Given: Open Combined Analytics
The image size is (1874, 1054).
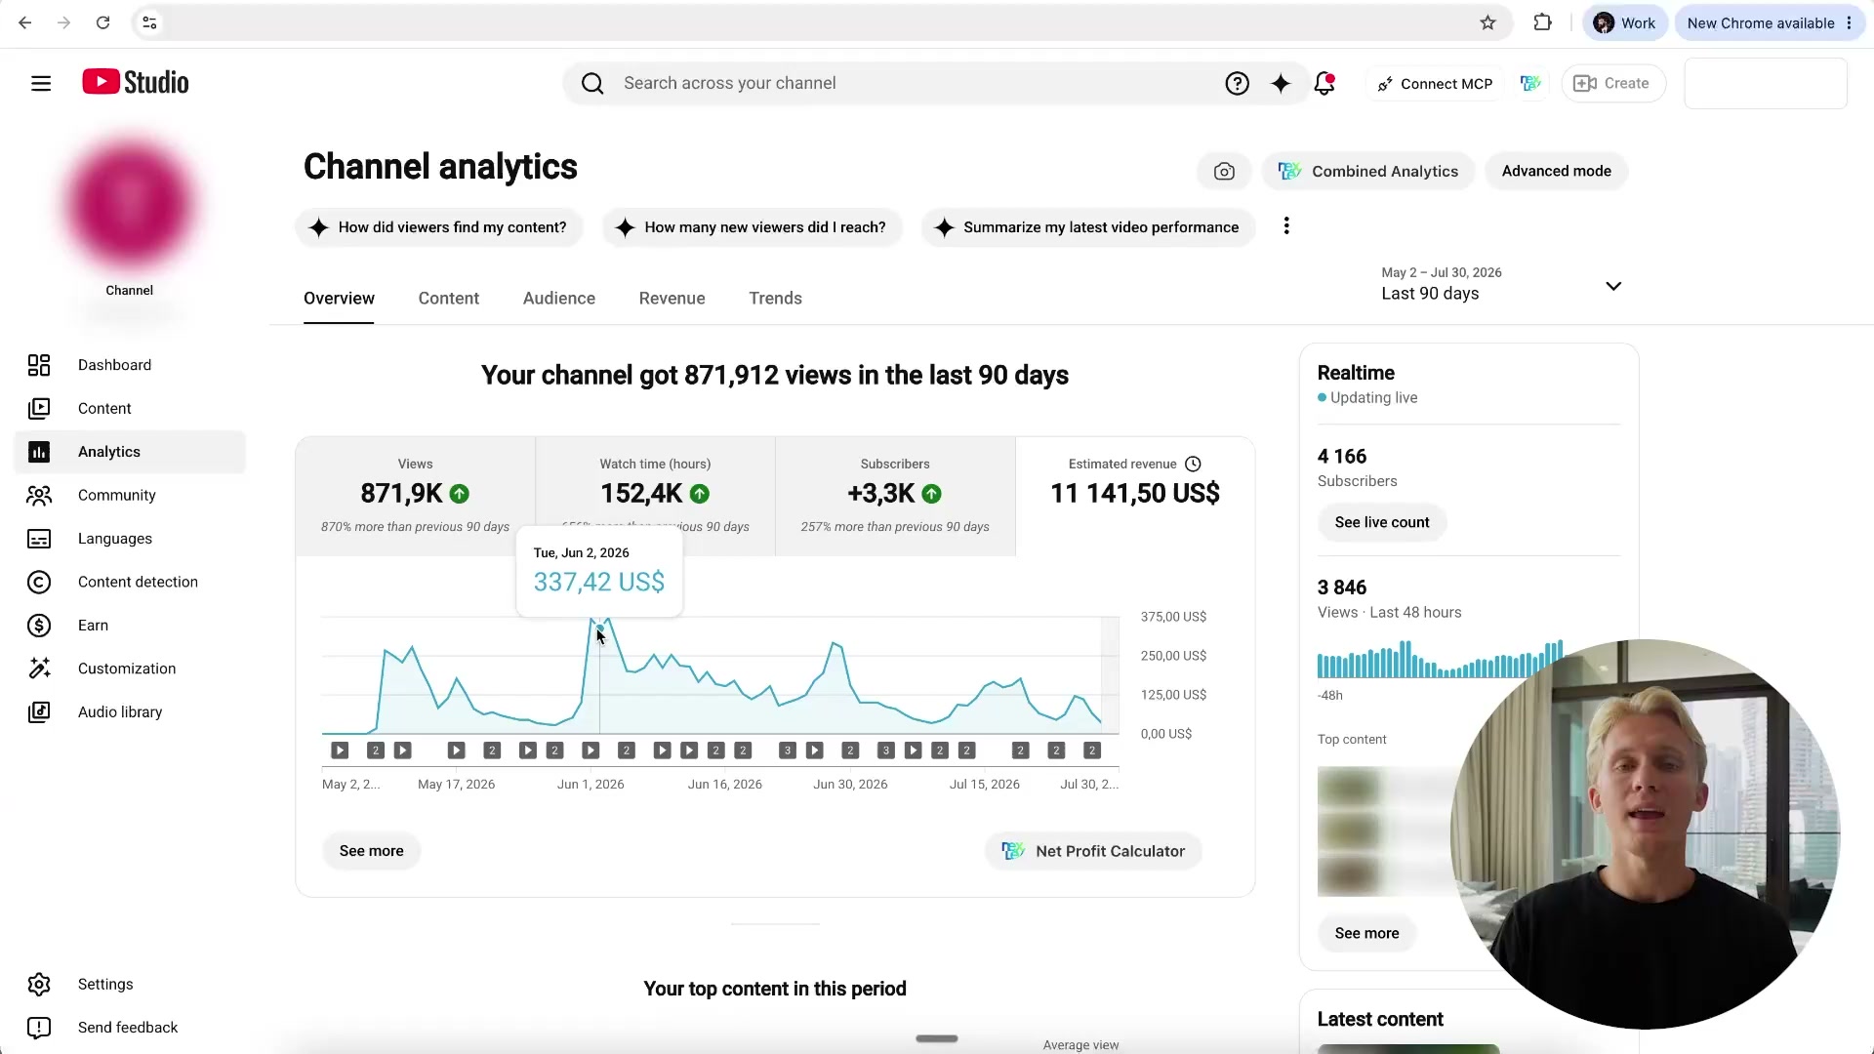Looking at the screenshot, I should click(x=1368, y=172).
